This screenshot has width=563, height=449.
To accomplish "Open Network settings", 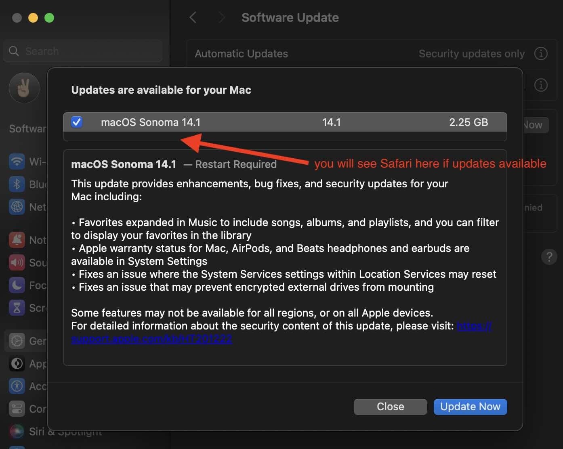I will [x=17, y=207].
